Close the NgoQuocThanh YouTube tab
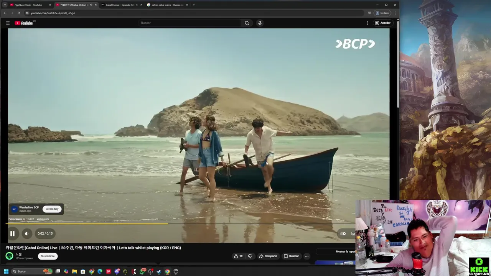The width and height of the screenshot is (491, 276). (x=50, y=5)
